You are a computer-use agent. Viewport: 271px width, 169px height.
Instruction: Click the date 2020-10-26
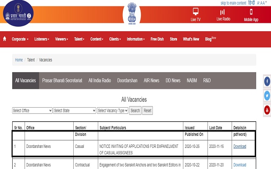click(192, 147)
